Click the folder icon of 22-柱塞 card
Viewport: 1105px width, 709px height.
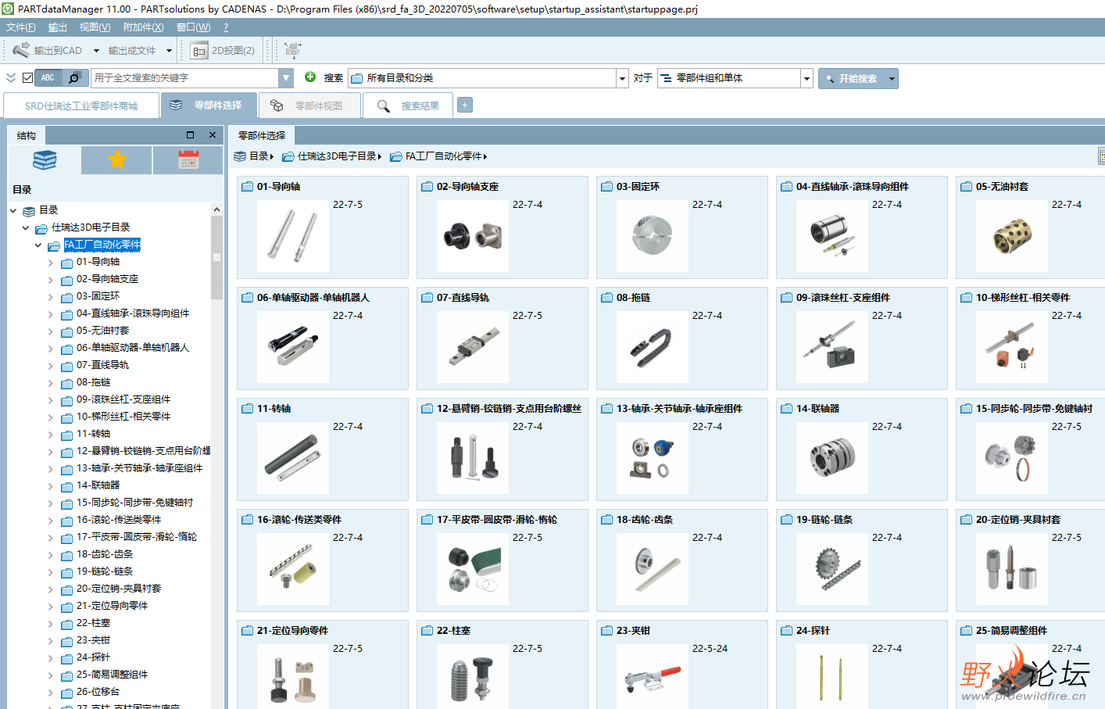click(x=427, y=631)
